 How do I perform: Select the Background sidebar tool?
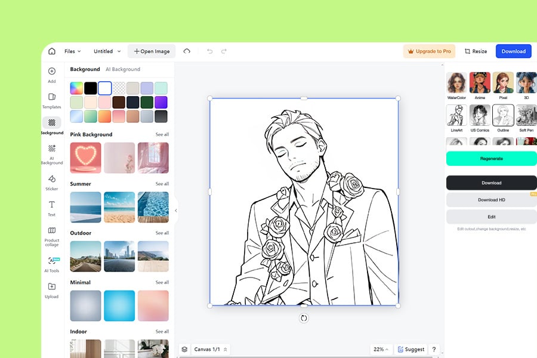coord(52,126)
